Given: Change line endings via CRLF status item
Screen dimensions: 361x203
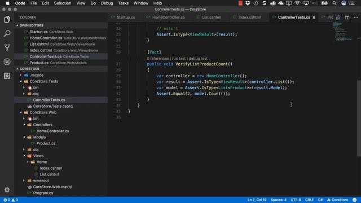Looking at the screenshot, I should click(310, 200).
